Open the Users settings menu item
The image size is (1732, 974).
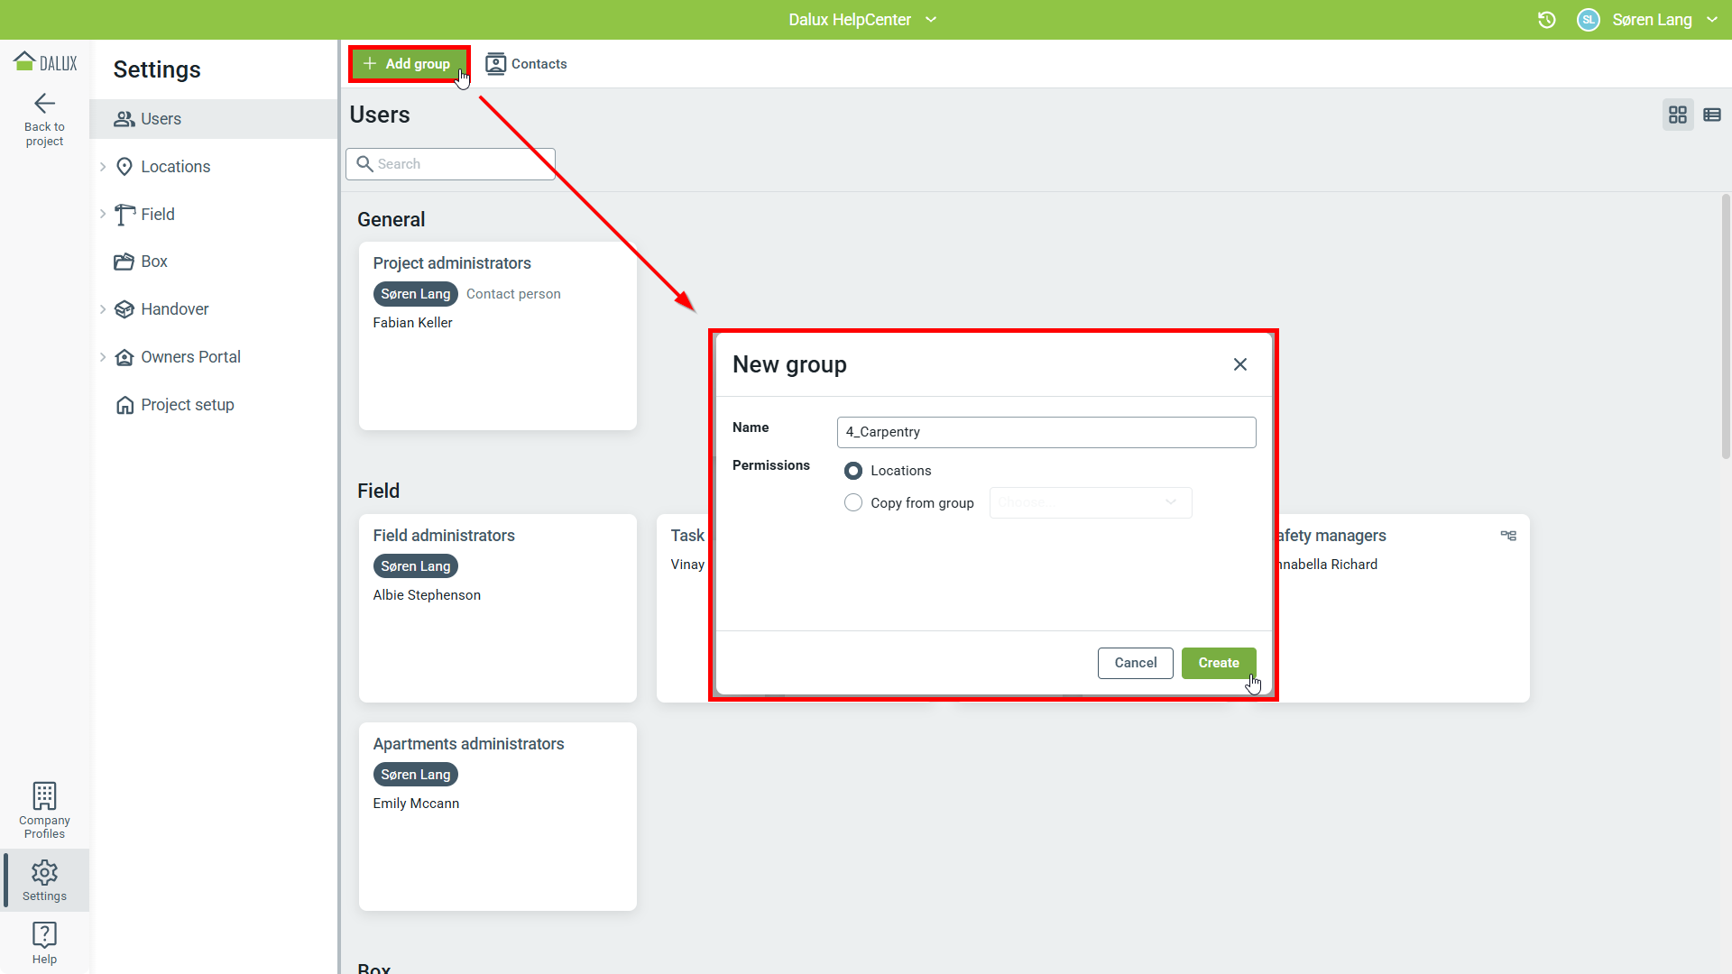pos(161,119)
